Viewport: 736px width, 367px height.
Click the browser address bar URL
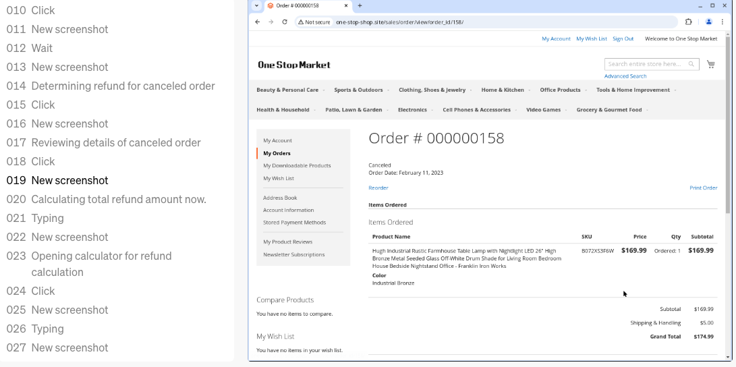click(399, 22)
